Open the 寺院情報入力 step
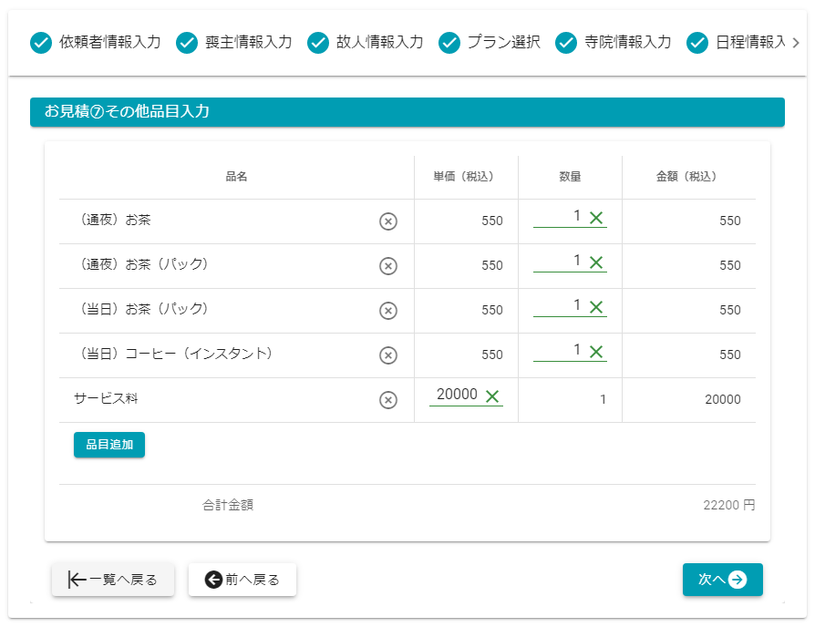Screen dimensions: 815x627 (614, 43)
